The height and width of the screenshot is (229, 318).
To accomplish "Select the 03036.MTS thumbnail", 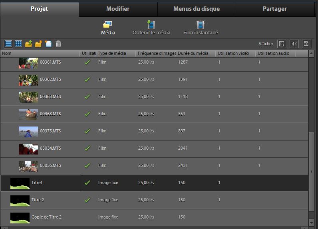I will coord(28,166).
